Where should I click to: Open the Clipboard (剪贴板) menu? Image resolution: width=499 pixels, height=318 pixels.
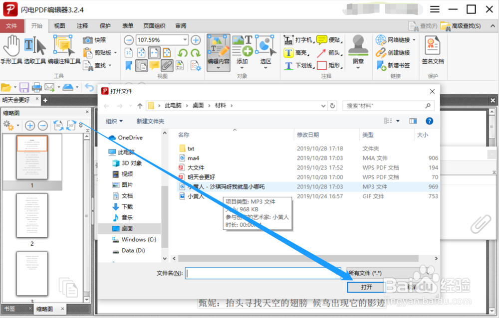coord(100,53)
